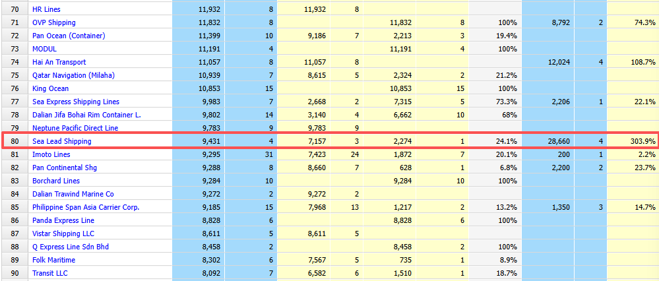Select total 9,272 for Dalian Trawind Marine
This screenshot has height=281, width=659.
click(x=210, y=194)
